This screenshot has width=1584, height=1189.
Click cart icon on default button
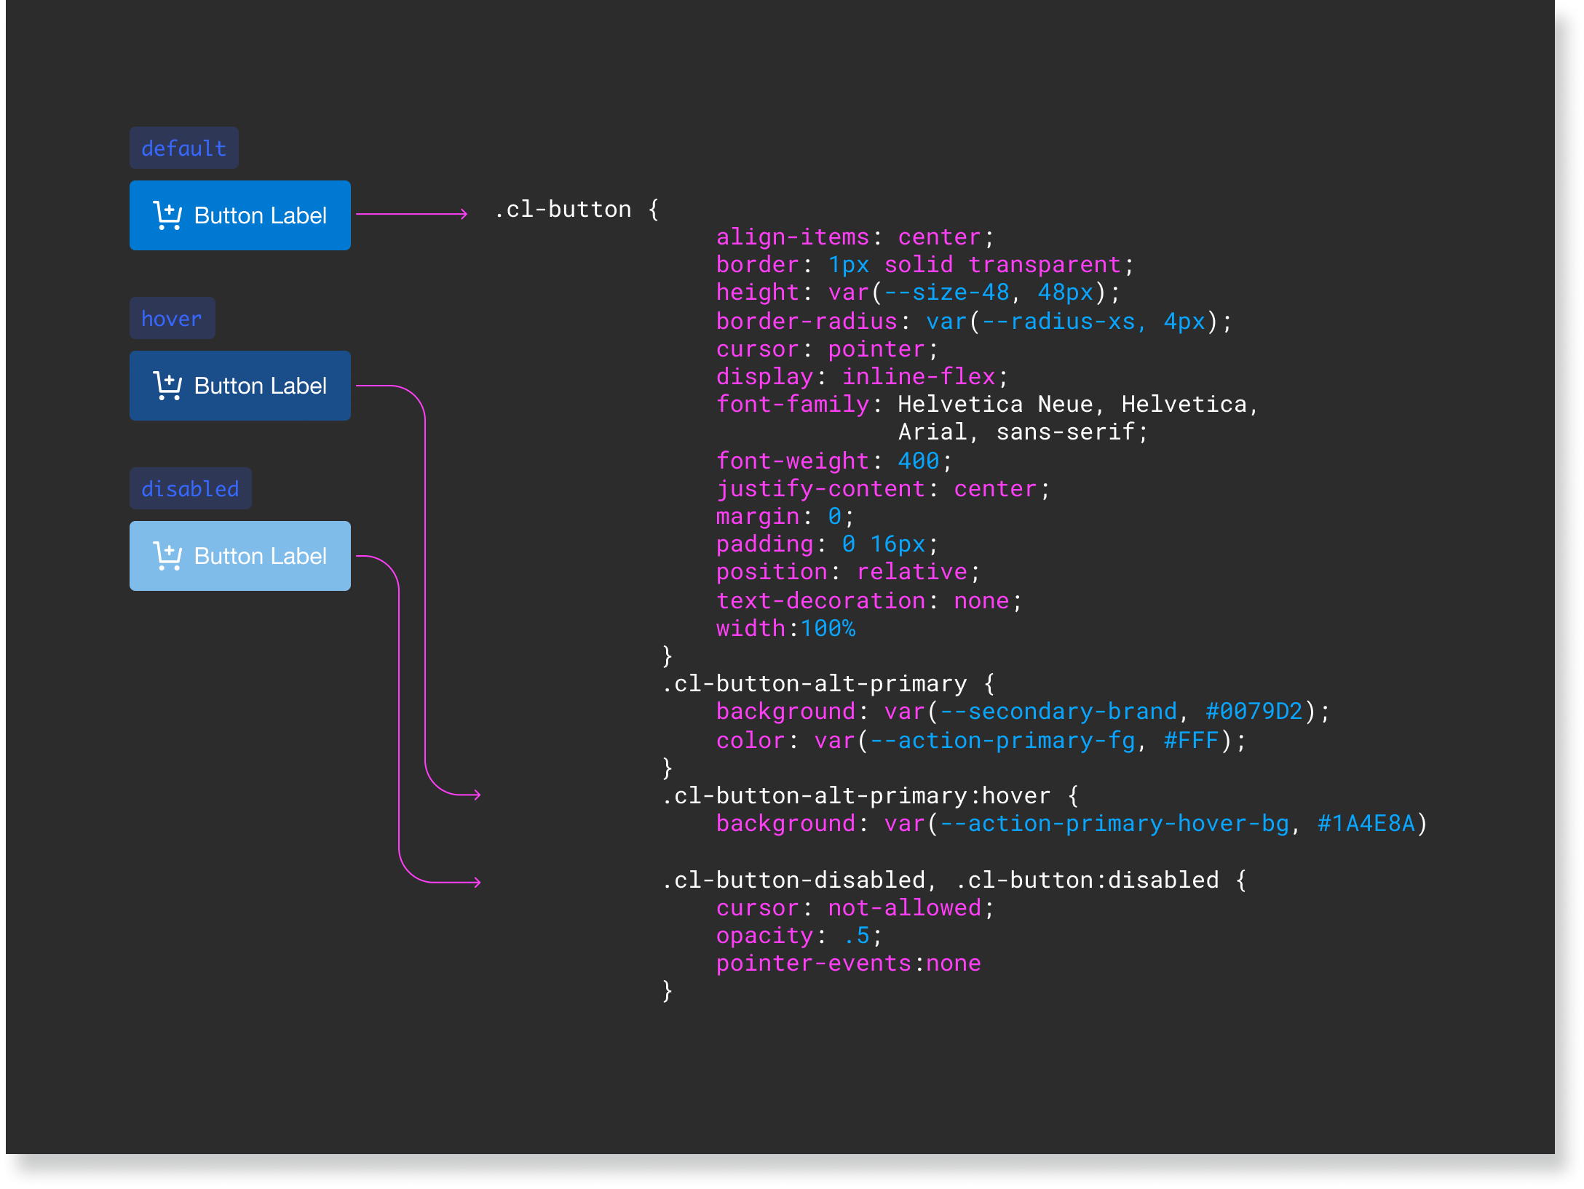tap(167, 215)
